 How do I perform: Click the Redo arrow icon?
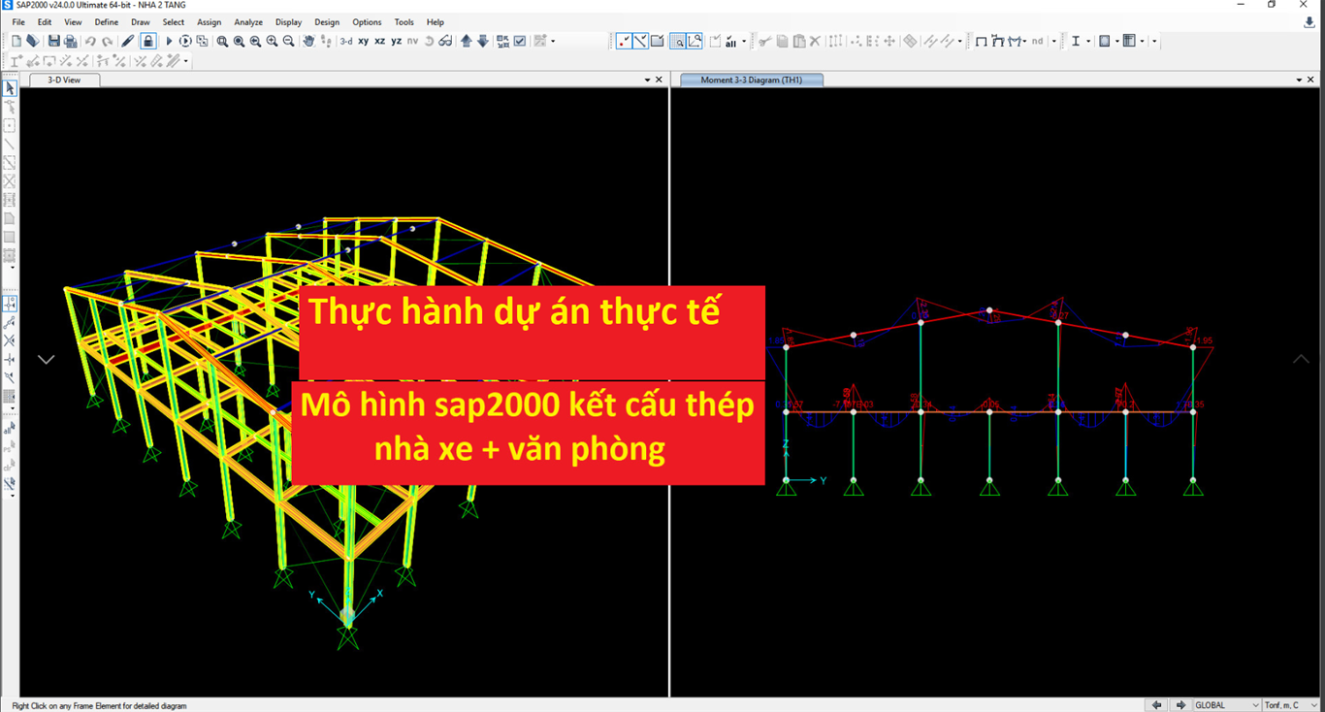pyautogui.click(x=107, y=41)
